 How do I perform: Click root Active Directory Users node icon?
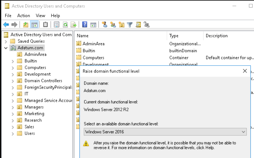(6, 35)
